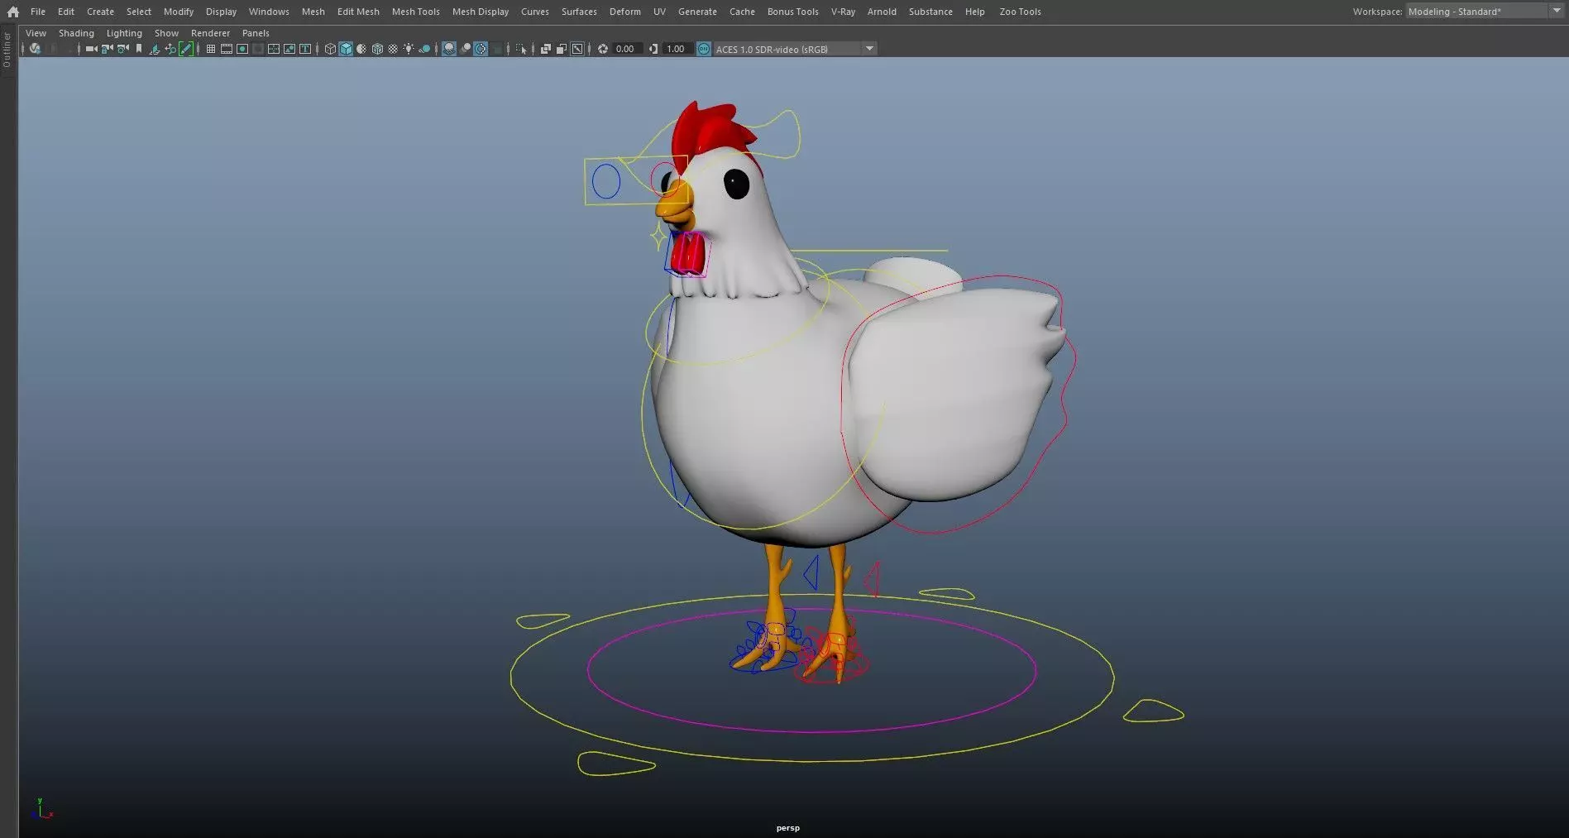Toggle the Film Gate overlay

click(x=226, y=49)
